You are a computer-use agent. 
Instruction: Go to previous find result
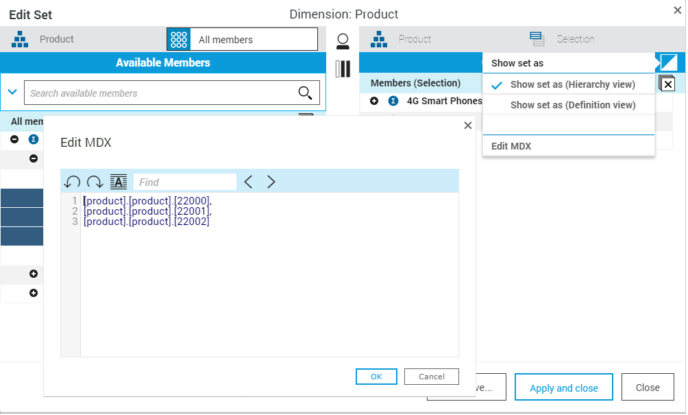248,182
